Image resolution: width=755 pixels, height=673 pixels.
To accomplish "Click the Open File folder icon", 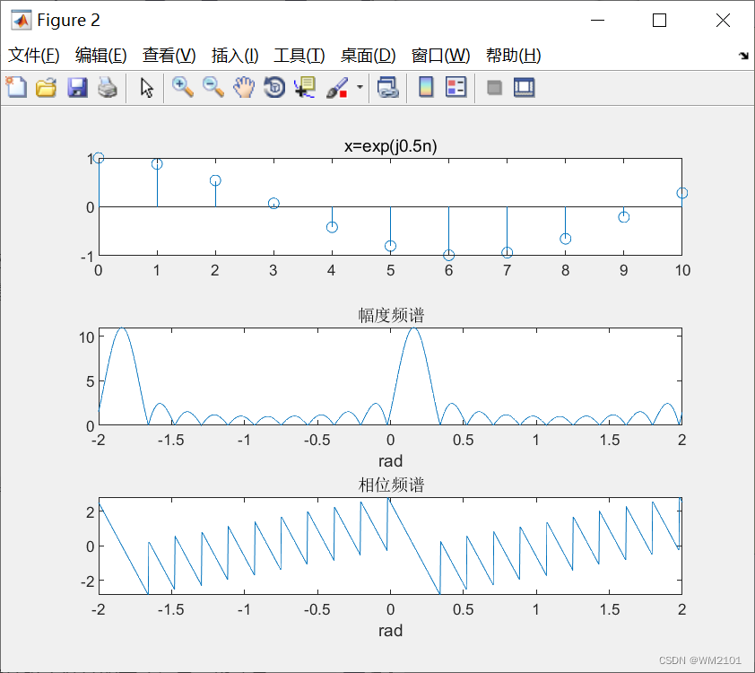I will tap(47, 88).
